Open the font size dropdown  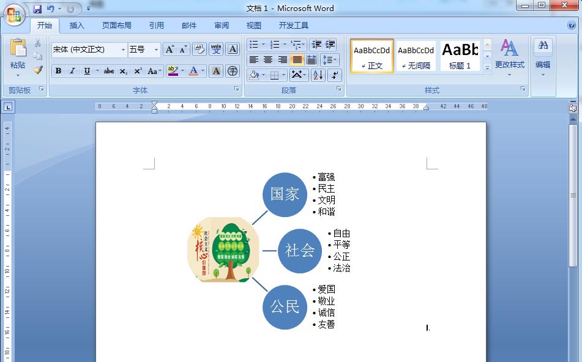pos(156,49)
